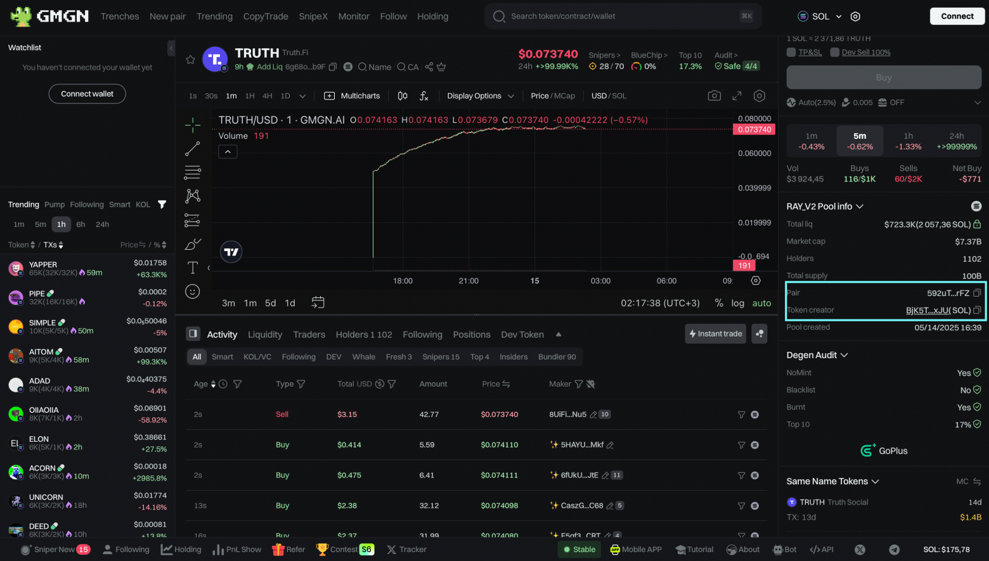Take a chart snapshot with camera icon

(714, 96)
